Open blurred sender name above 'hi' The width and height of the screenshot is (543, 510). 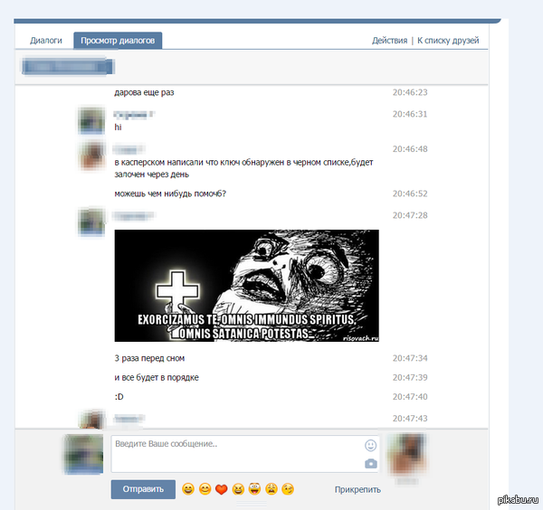[x=134, y=115]
